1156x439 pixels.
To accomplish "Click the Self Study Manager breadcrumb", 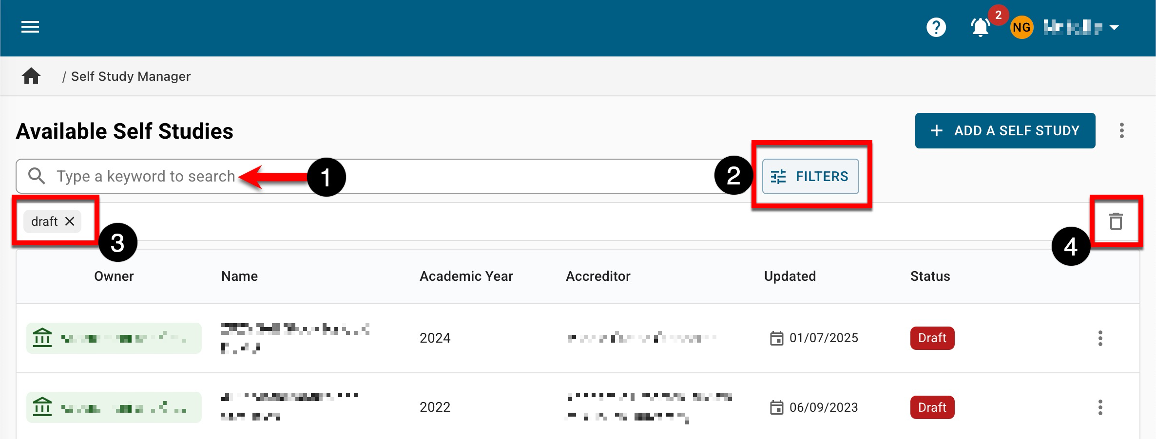I will 131,76.
